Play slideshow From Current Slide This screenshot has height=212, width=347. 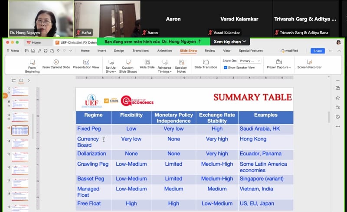(x=56, y=64)
